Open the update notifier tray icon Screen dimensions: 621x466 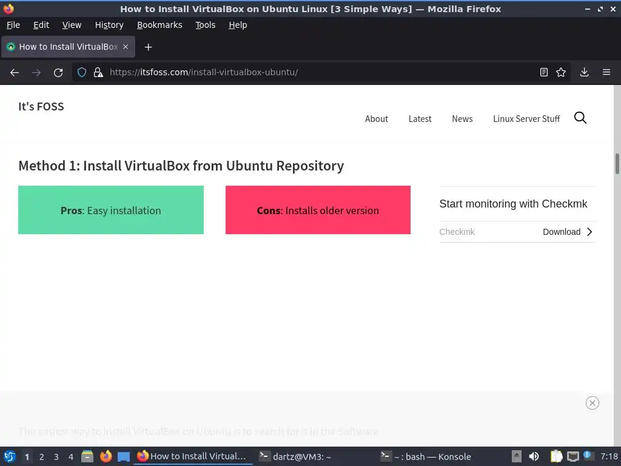(588, 456)
